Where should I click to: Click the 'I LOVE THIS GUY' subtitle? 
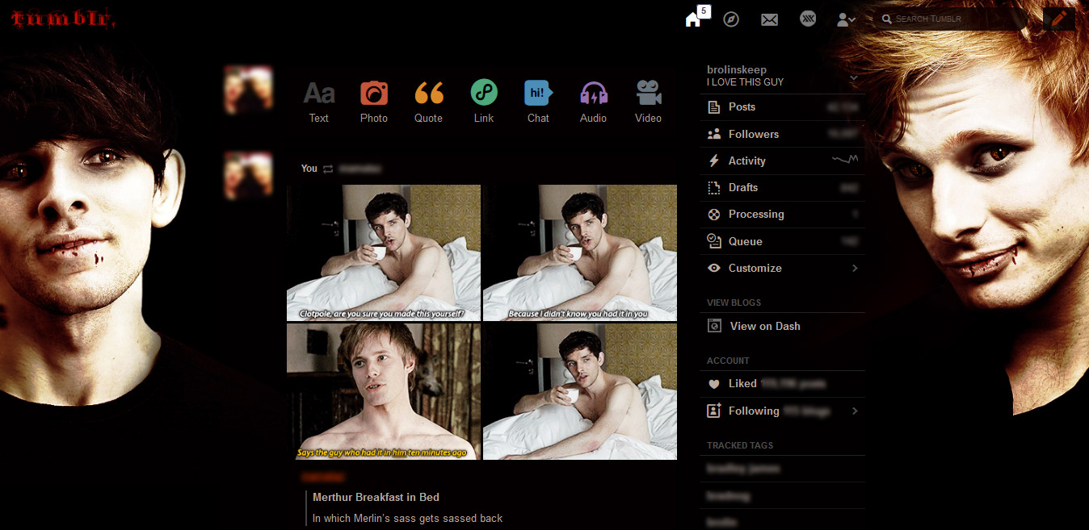tap(745, 82)
